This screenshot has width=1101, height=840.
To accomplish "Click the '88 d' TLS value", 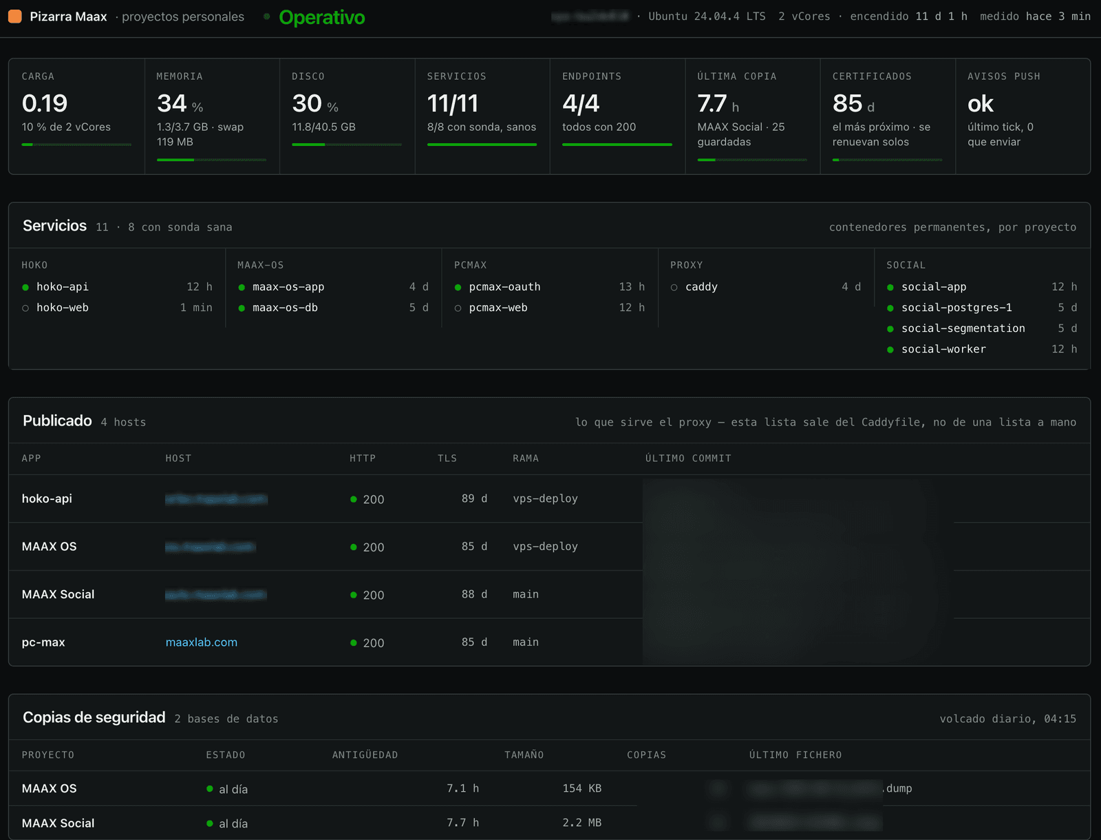I will (x=474, y=594).
